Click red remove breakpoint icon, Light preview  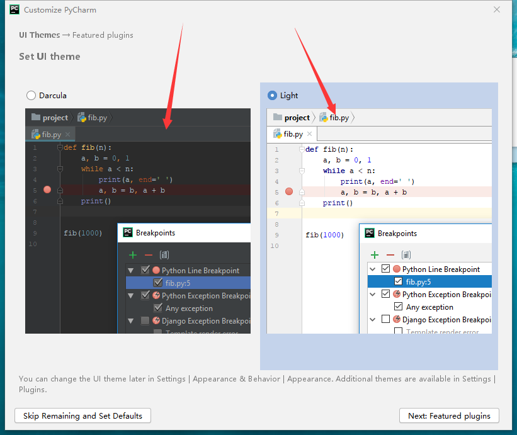tap(390, 255)
